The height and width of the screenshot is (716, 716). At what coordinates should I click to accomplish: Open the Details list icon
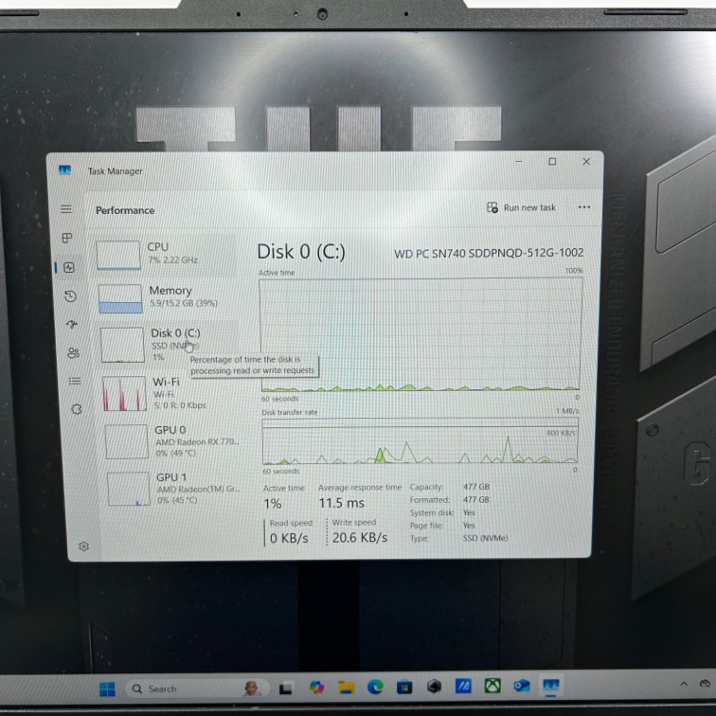74,381
